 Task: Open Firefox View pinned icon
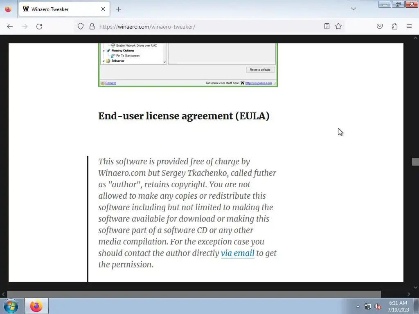pos(8,9)
